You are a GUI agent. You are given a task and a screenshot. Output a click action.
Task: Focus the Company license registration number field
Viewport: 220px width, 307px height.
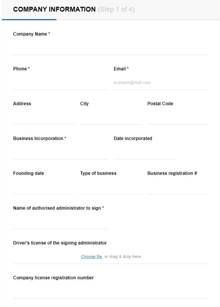pos(111,292)
